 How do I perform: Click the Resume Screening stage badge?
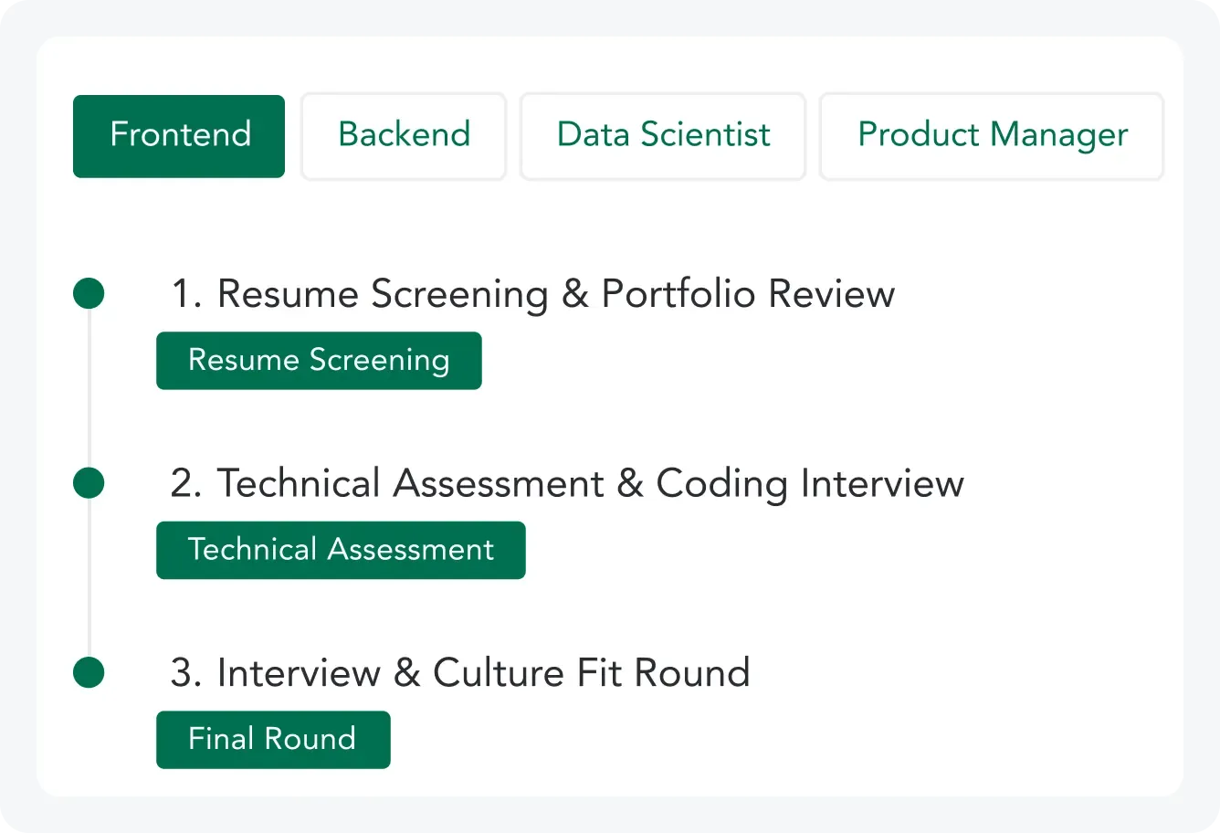319,361
